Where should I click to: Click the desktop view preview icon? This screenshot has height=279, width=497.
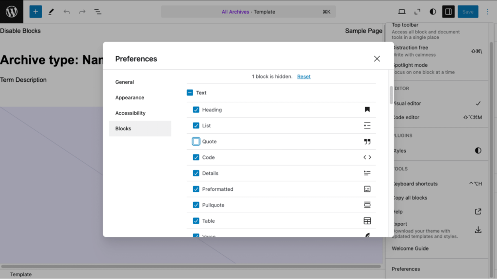(x=402, y=12)
